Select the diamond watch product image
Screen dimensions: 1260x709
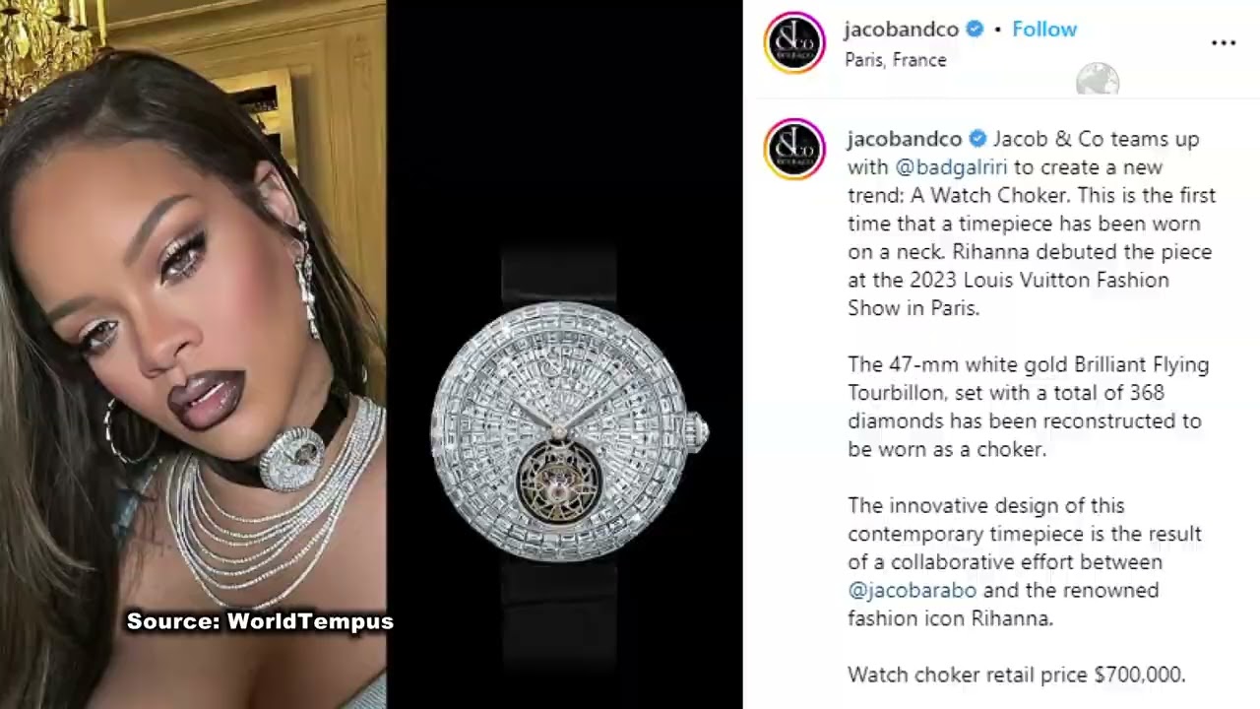coord(564,354)
